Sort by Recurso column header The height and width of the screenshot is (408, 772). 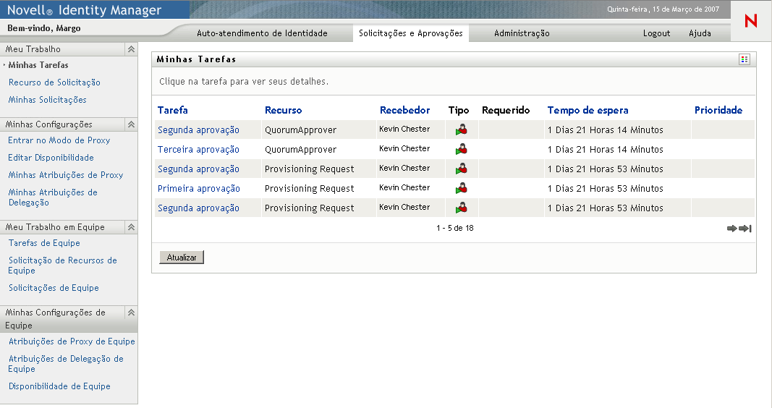pyautogui.click(x=283, y=110)
